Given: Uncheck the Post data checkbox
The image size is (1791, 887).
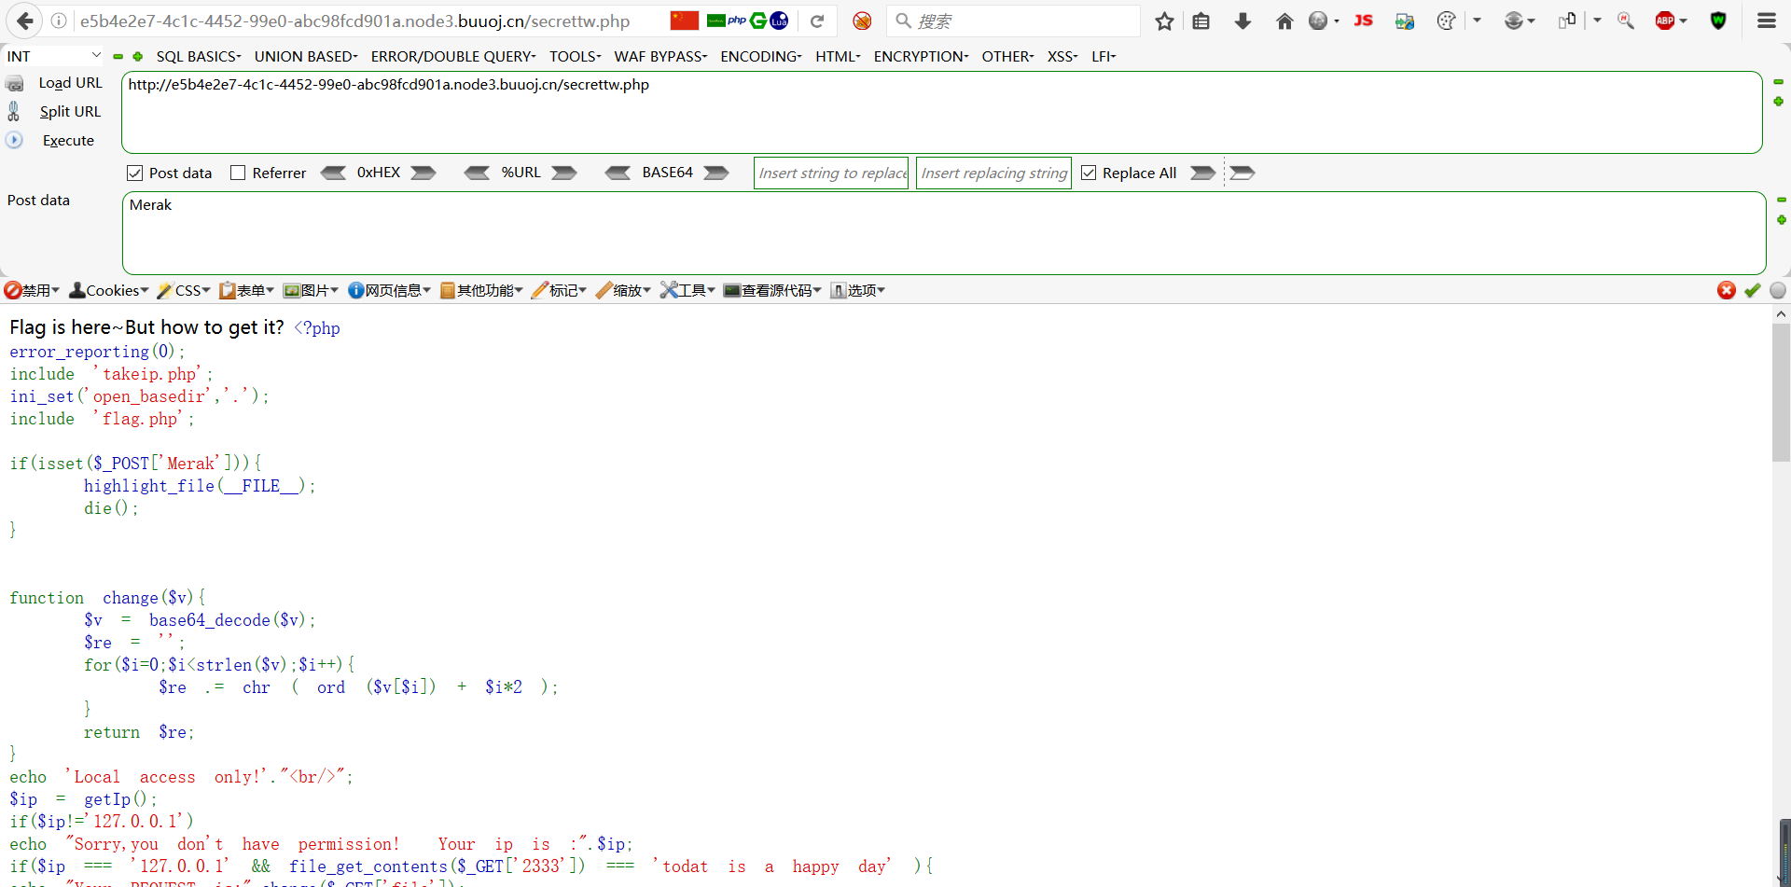Looking at the screenshot, I should pyautogui.click(x=135, y=172).
